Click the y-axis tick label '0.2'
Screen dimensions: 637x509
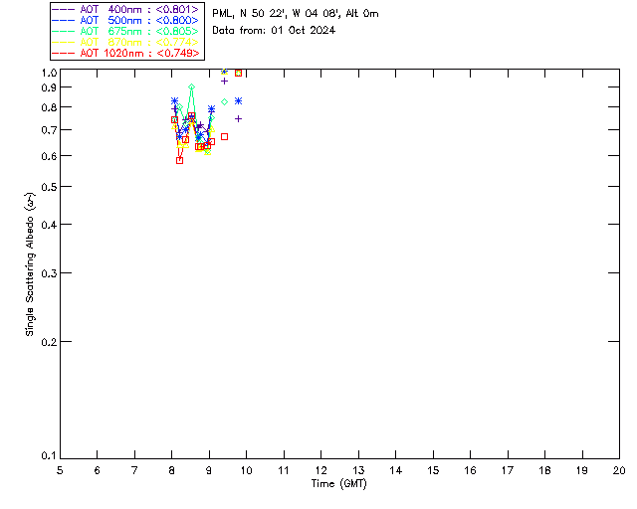[x=49, y=342]
